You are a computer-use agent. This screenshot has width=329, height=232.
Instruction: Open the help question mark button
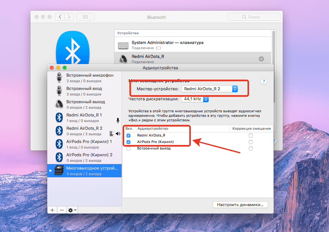click(264, 82)
